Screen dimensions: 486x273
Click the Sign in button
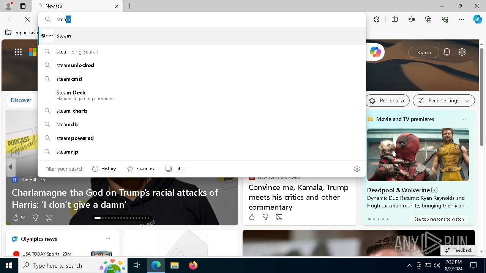pos(424,52)
